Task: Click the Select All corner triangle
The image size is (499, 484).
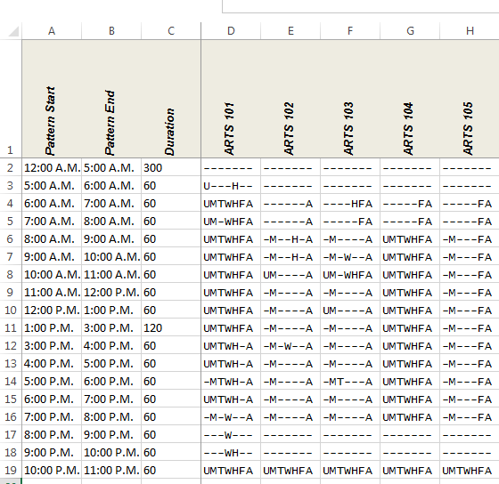Action: 13,31
